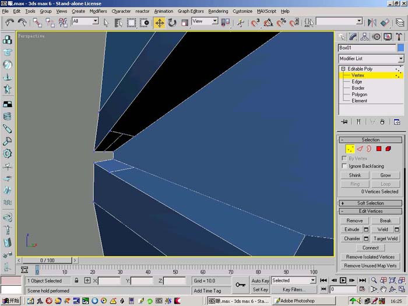Collapse the Editable Poly tree node
408x306 pixels.
point(343,69)
